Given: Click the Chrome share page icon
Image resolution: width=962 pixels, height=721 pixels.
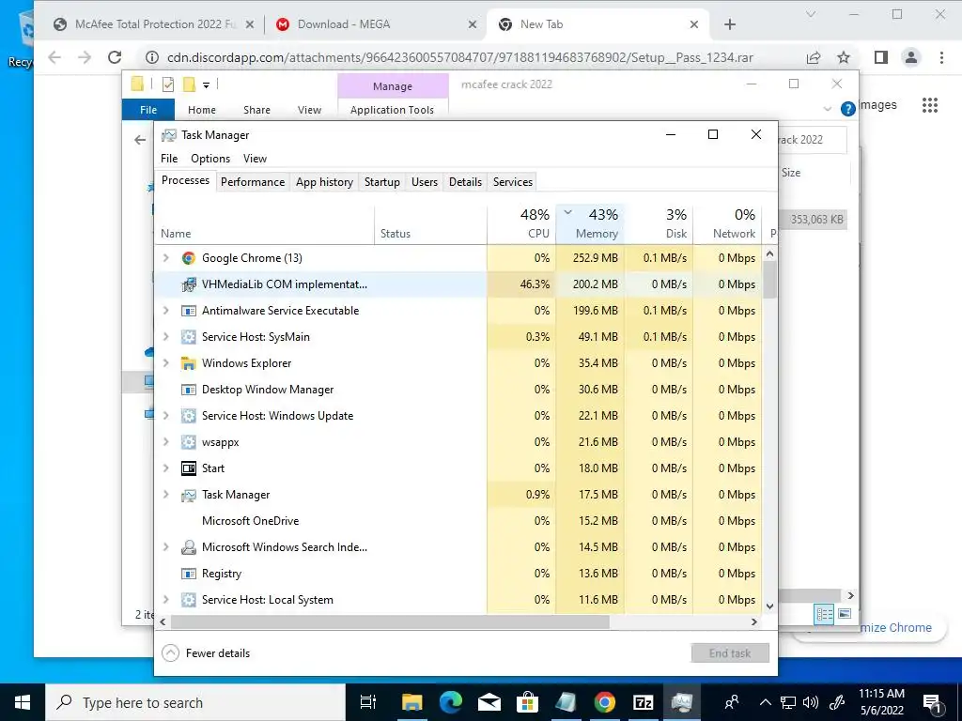Looking at the screenshot, I should point(814,57).
